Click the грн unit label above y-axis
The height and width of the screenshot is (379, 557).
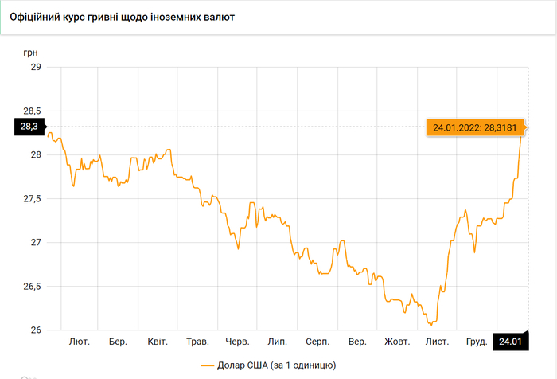coord(30,51)
